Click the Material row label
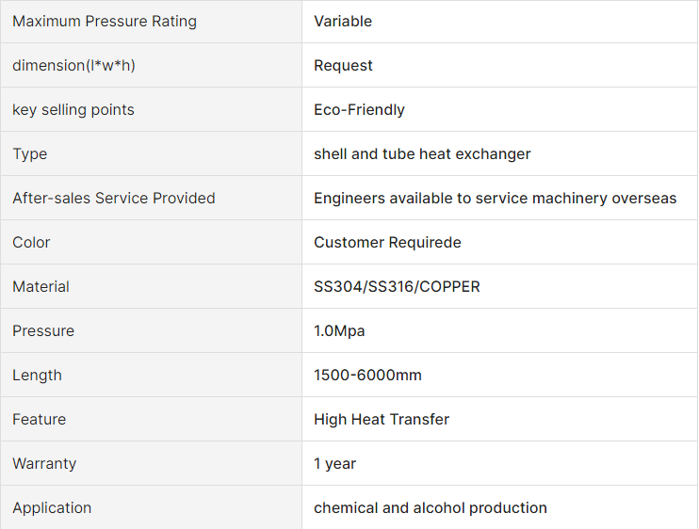699x529 pixels. point(41,287)
